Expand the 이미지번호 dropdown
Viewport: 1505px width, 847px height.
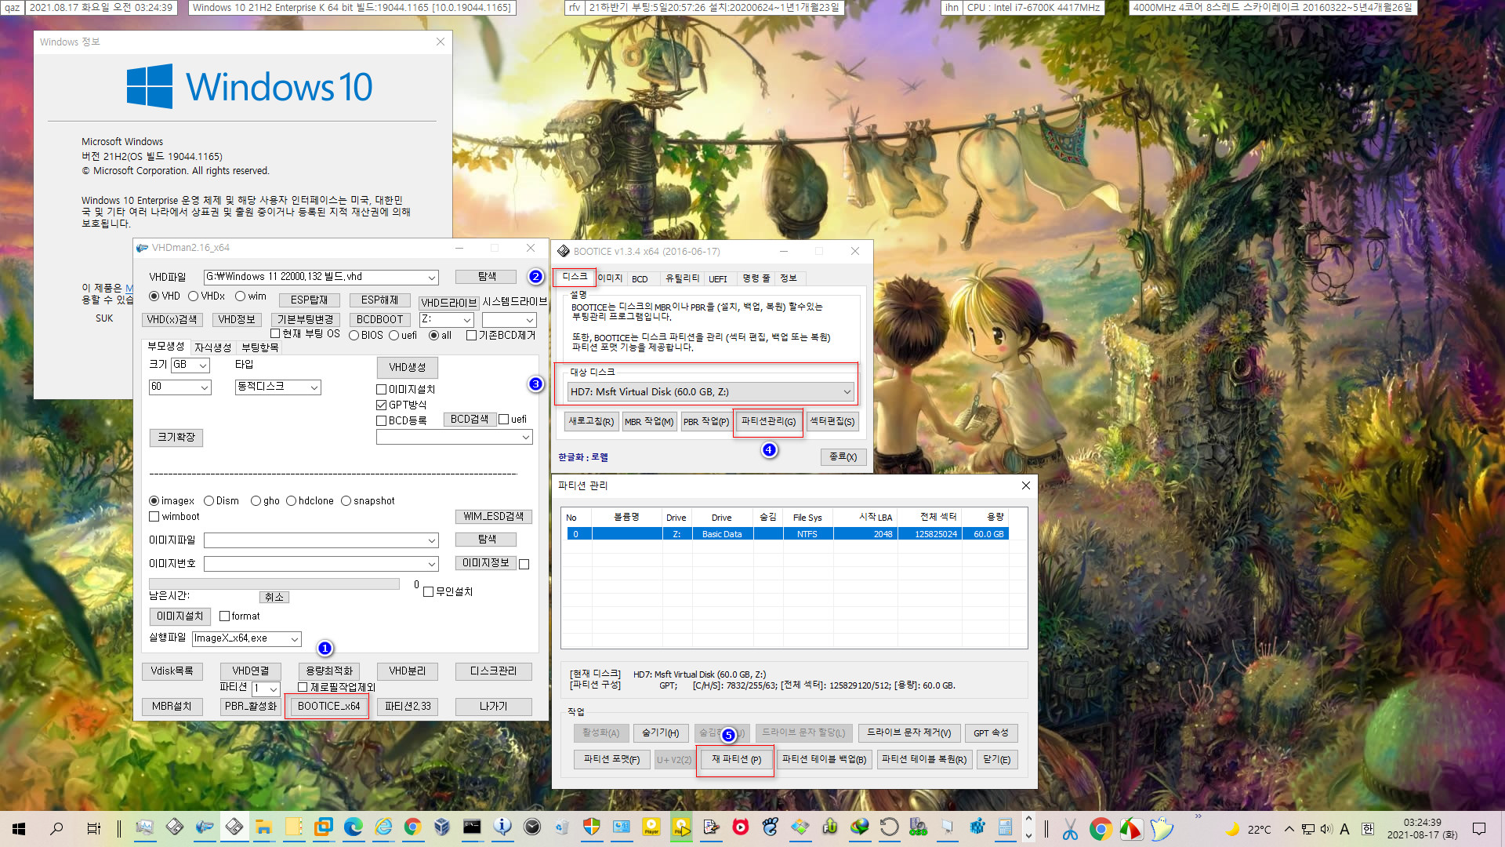[431, 565]
